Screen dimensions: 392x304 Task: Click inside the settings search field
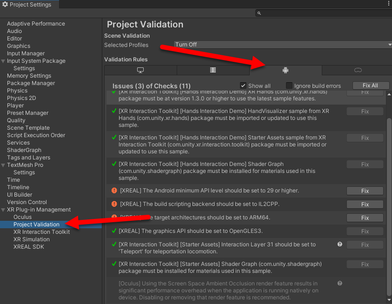pyautogui.click(x=324, y=13)
